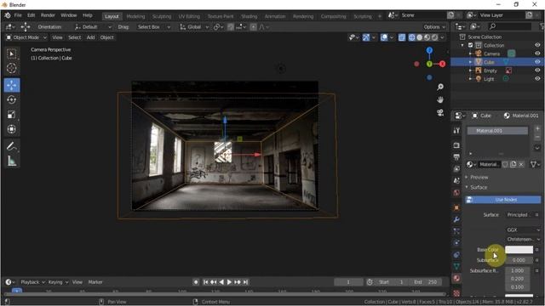The height and width of the screenshot is (306, 545).
Task: Expand the Preview panel
Action: (479, 178)
